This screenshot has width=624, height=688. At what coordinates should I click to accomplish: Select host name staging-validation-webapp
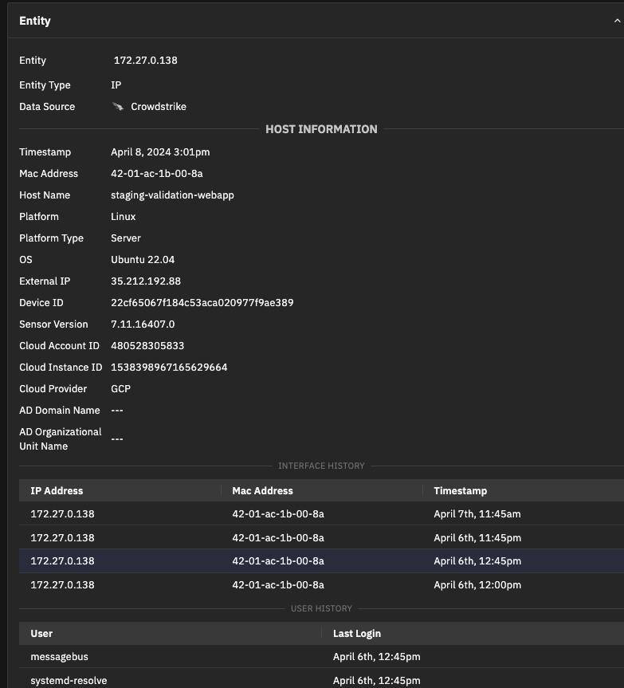[172, 195]
